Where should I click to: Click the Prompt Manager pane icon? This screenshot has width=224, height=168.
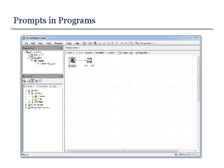(x=40, y=81)
